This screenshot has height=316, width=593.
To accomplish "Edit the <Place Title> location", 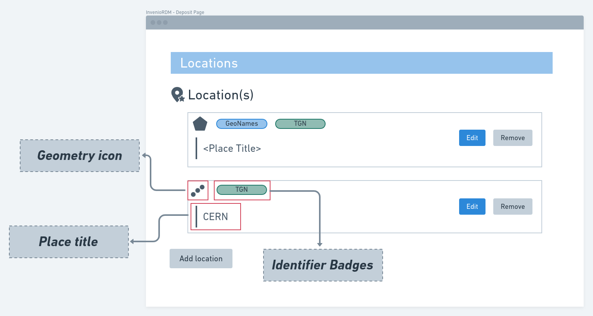I will (472, 138).
